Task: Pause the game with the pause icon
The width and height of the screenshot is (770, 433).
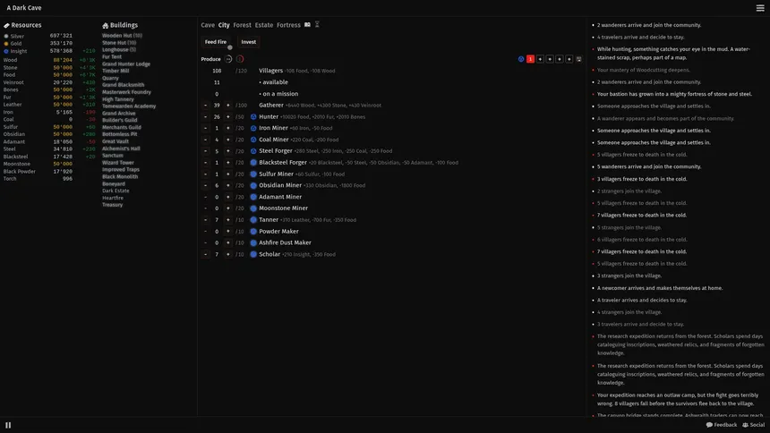Action: (x=8, y=425)
